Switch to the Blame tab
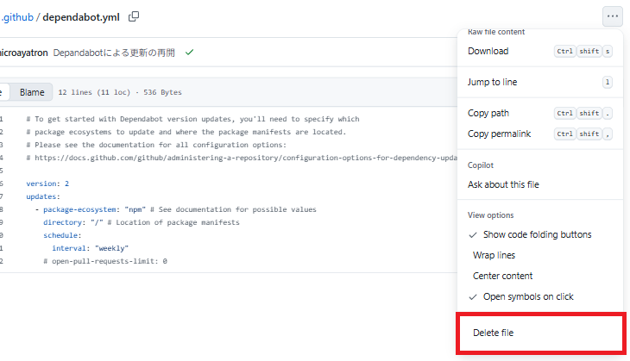The height and width of the screenshot is (361, 630). (x=32, y=92)
